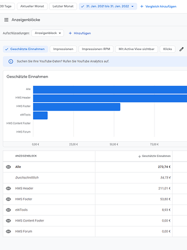Select the Letzter Monat date preset

pos(63,6)
